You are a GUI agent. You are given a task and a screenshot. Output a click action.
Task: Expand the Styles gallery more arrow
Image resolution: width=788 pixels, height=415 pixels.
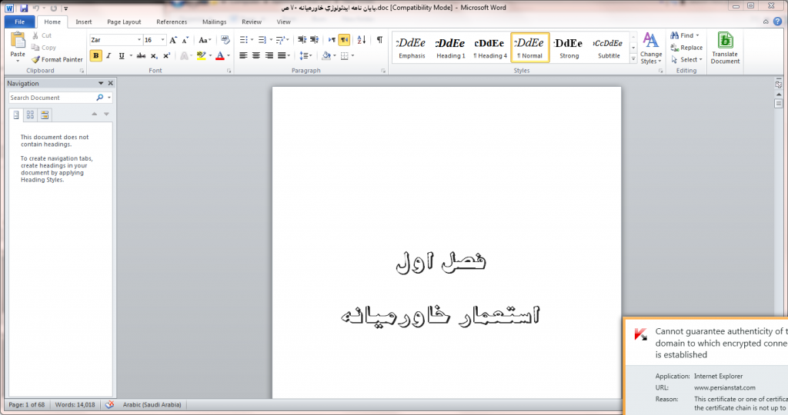pyautogui.click(x=633, y=58)
